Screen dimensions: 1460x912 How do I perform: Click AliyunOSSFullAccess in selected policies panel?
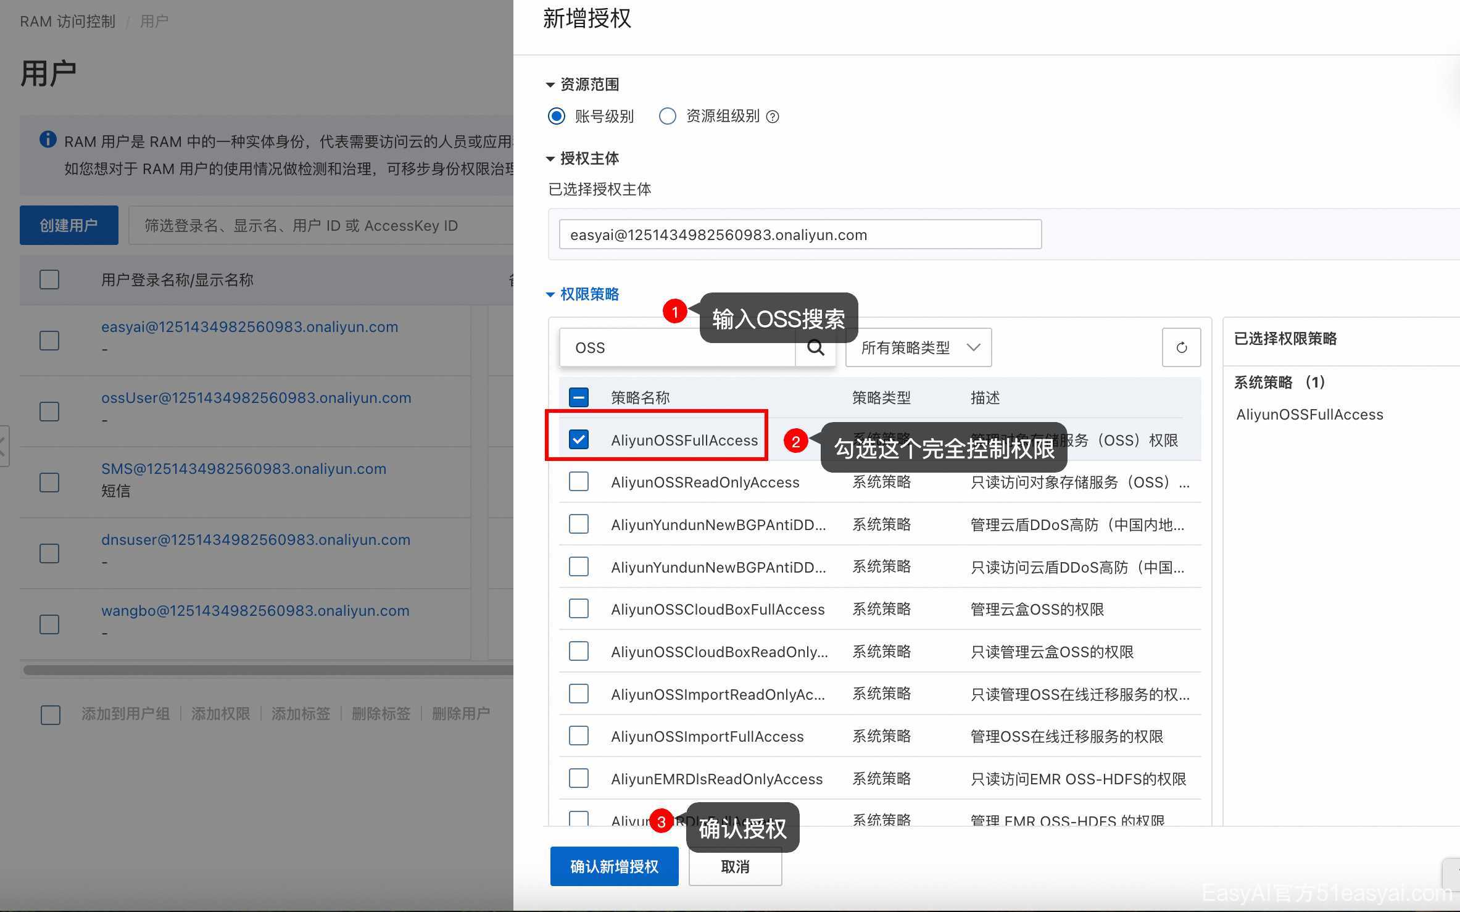coord(1309,415)
